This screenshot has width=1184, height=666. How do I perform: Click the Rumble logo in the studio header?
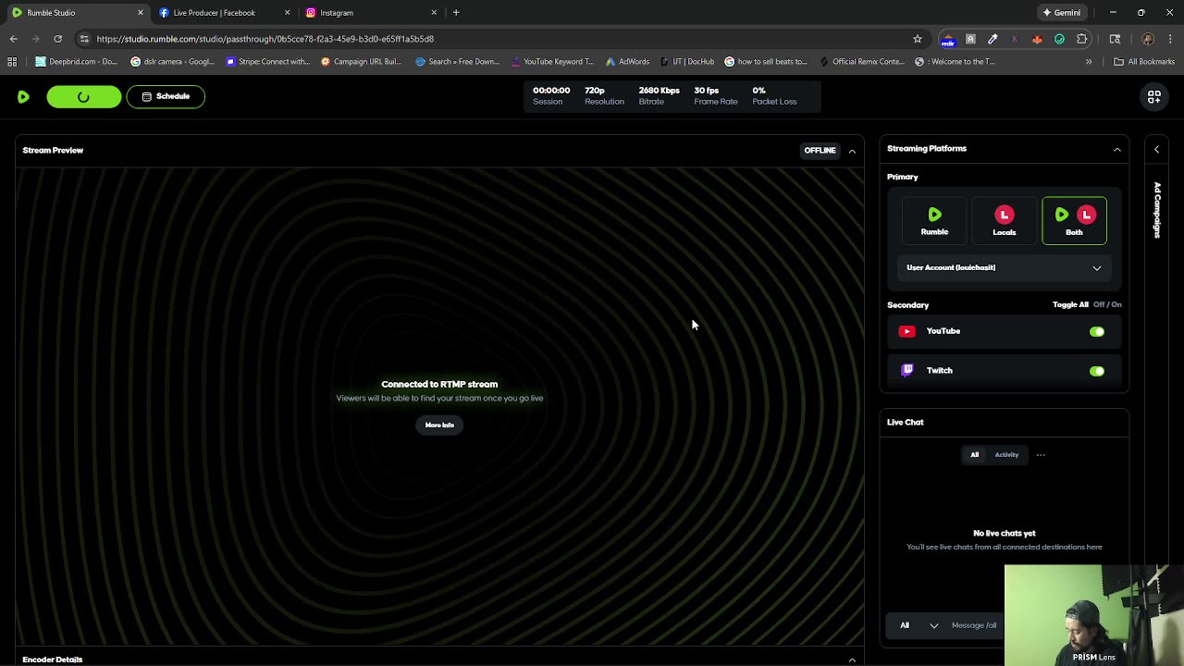pos(23,96)
